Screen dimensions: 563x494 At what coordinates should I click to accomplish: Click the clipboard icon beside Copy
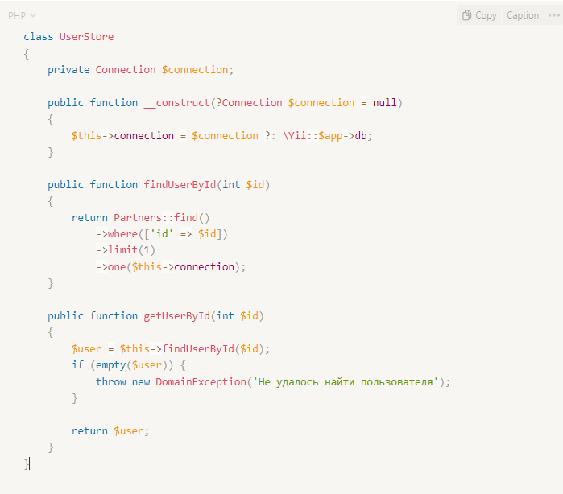click(466, 15)
